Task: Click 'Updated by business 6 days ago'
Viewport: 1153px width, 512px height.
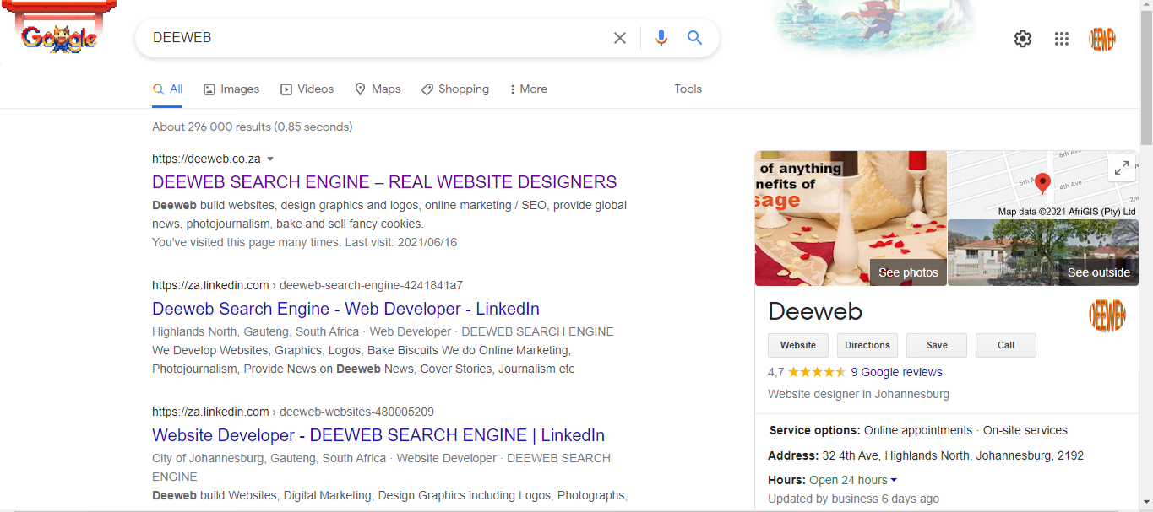Action: 853,499
